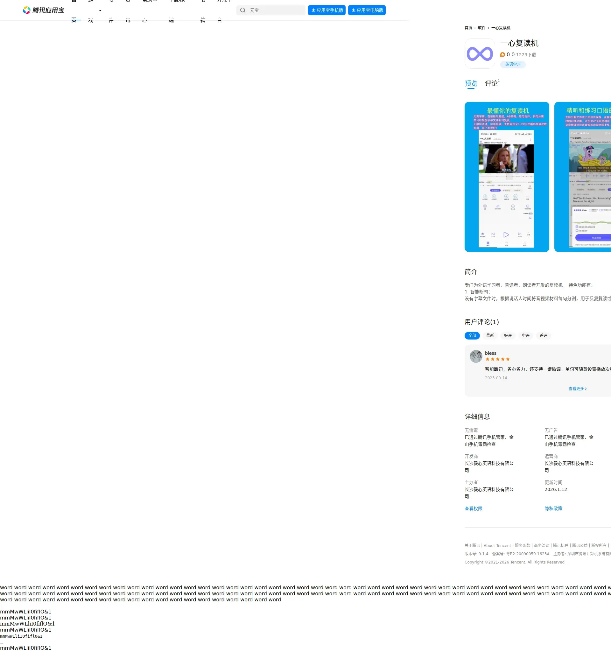Select the 好评 review filter
The height and width of the screenshot is (651, 611).
pos(508,336)
